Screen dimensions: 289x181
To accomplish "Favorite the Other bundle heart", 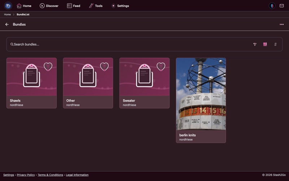I will pos(104,67).
